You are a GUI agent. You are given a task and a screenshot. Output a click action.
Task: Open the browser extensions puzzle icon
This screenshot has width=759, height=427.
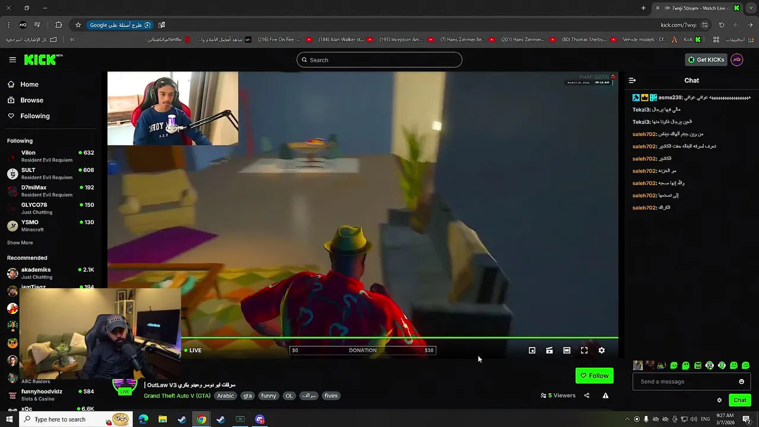point(58,25)
